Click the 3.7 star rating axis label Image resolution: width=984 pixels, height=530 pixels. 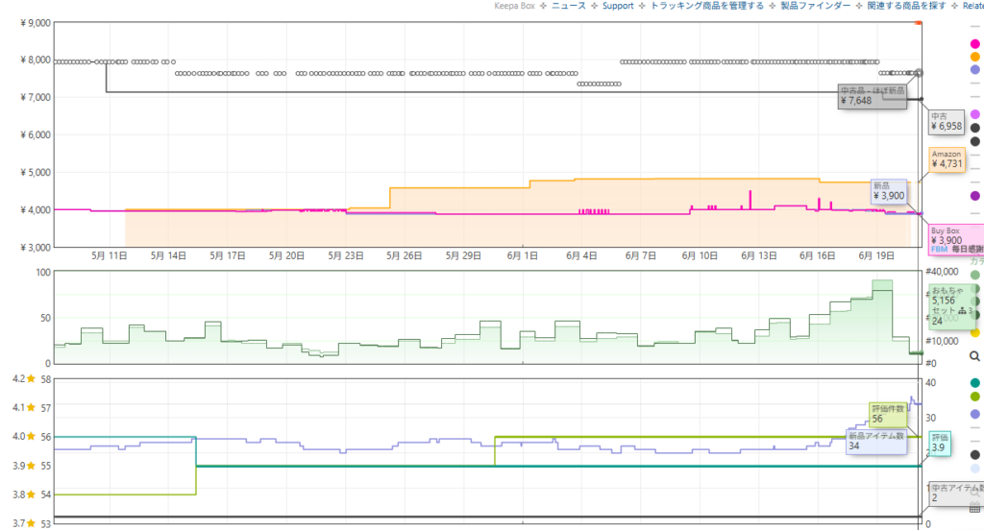24,523
